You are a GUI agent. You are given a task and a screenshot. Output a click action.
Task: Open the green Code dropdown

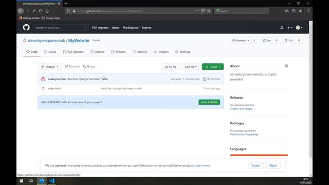[x=213, y=67]
